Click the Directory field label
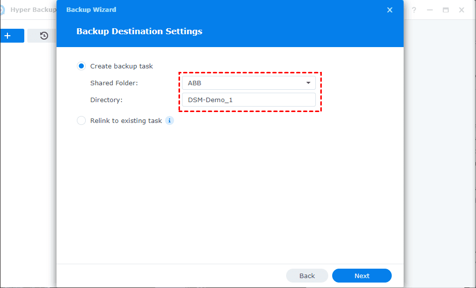This screenshot has height=288, width=476. [x=106, y=100]
